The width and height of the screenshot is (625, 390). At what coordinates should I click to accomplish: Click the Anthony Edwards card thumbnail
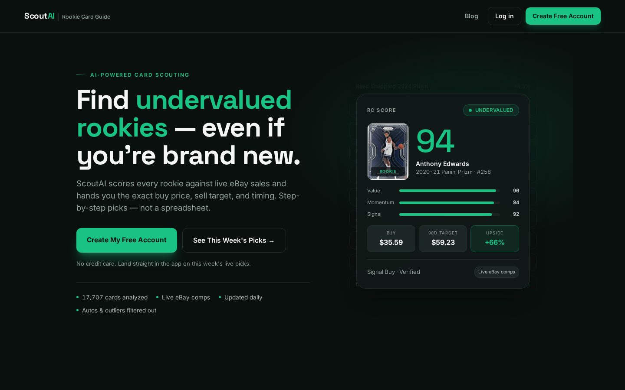(x=388, y=152)
